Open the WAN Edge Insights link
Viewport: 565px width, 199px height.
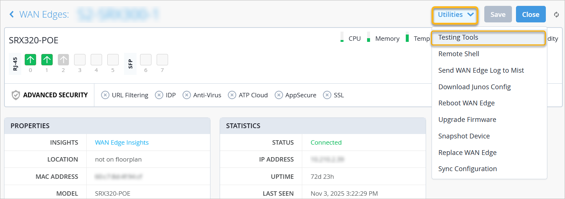click(122, 142)
